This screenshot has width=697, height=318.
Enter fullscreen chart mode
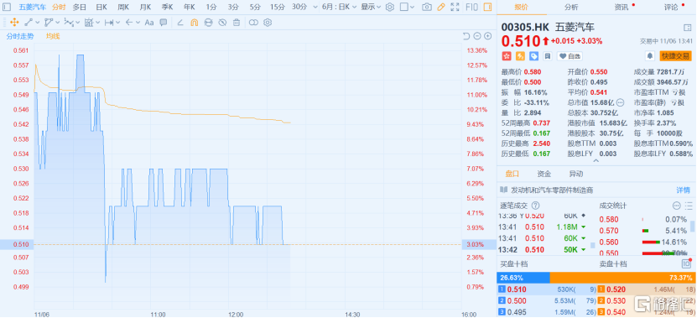pos(455,7)
